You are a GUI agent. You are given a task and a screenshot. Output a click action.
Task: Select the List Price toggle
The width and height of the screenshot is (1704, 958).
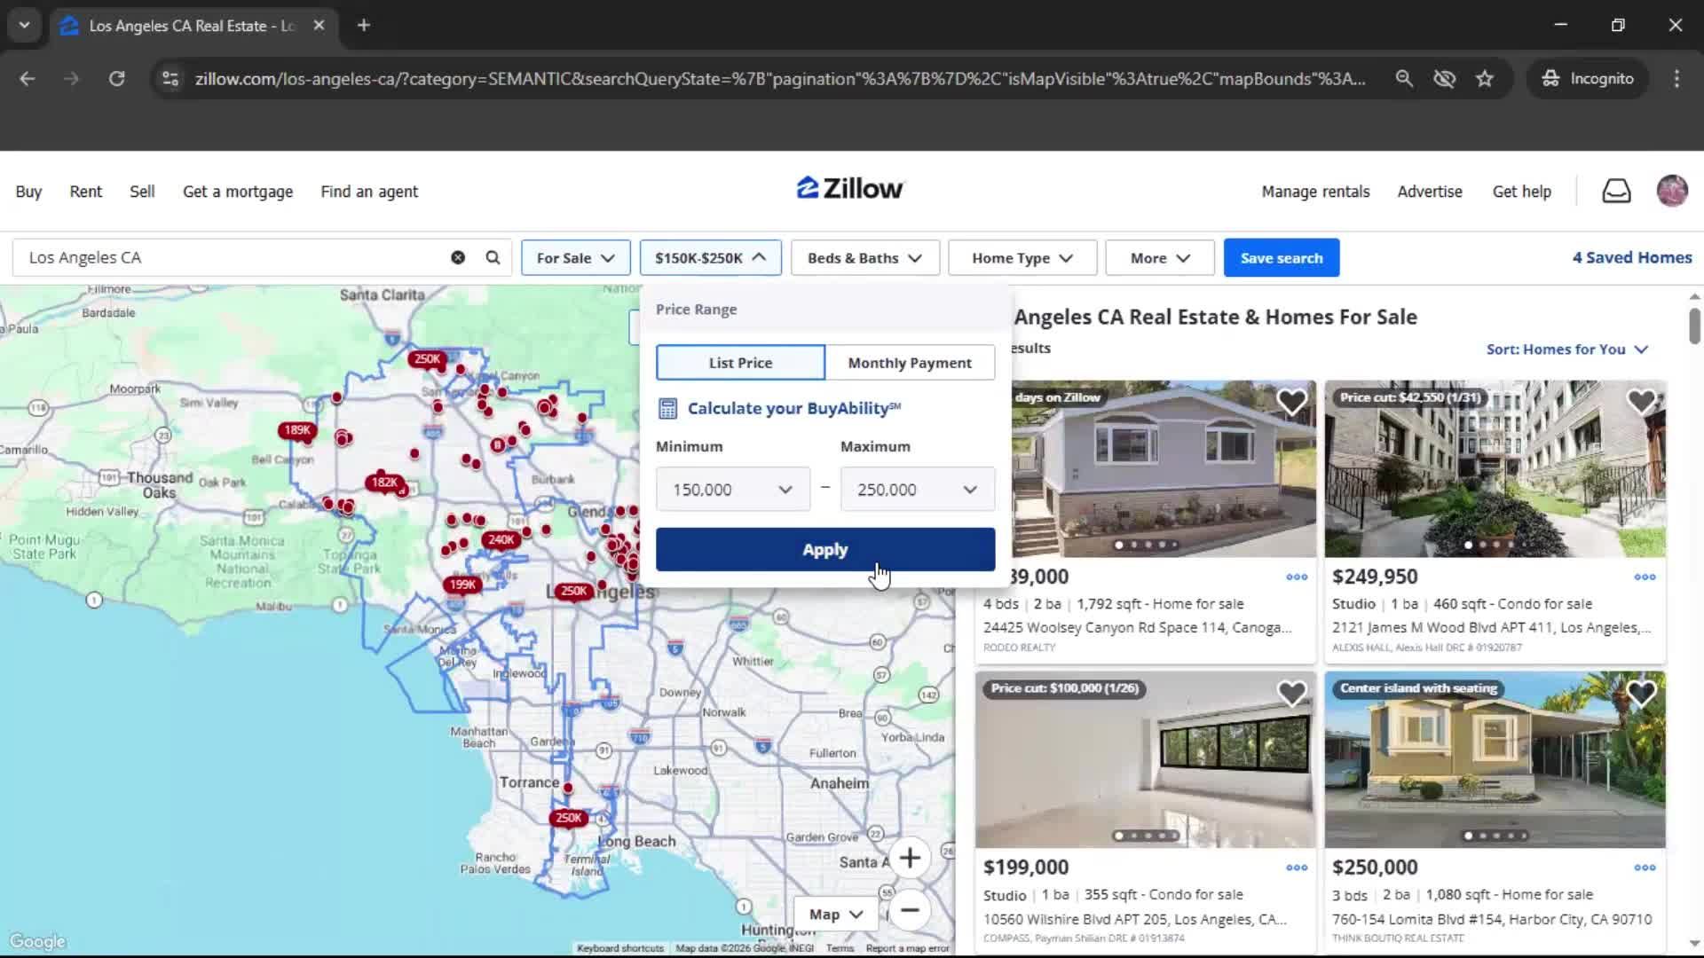(x=739, y=362)
